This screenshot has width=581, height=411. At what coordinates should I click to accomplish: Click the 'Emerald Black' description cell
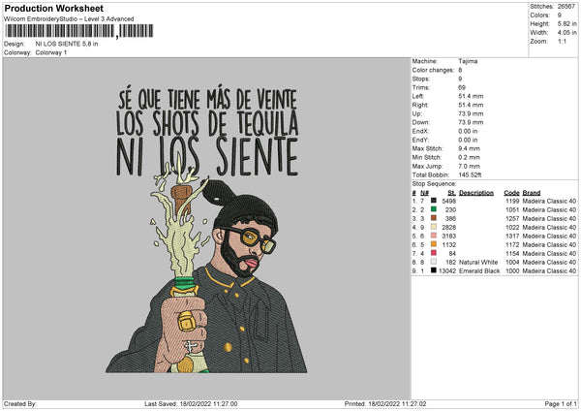pyautogui.click(x=479, y=270)
